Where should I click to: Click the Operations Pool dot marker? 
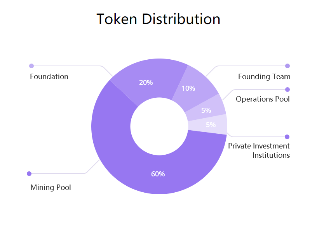point(287,90)
